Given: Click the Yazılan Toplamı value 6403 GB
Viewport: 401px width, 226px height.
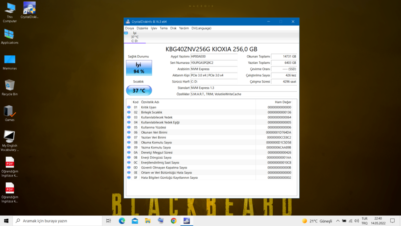Looking at the screenshot, I should click(x=284, y=63).
